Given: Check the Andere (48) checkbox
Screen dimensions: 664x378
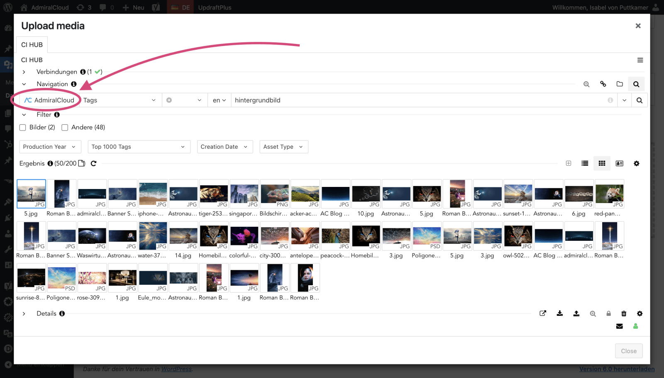Looking at the screenshot, I should pyautogui.click(x=65, y=128).
